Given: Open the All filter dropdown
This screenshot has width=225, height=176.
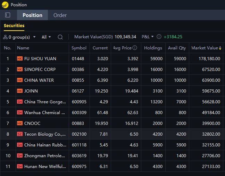Looking at the screenshot, I should point(46,37).
